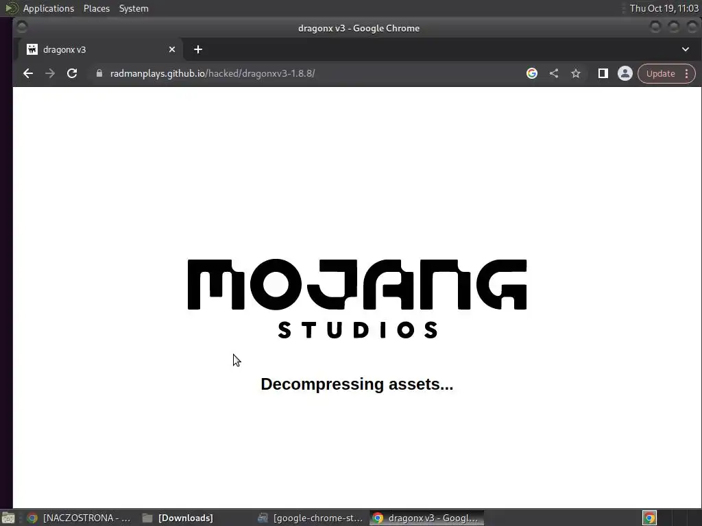Click the top-left panel logo icon

[11, 8]
